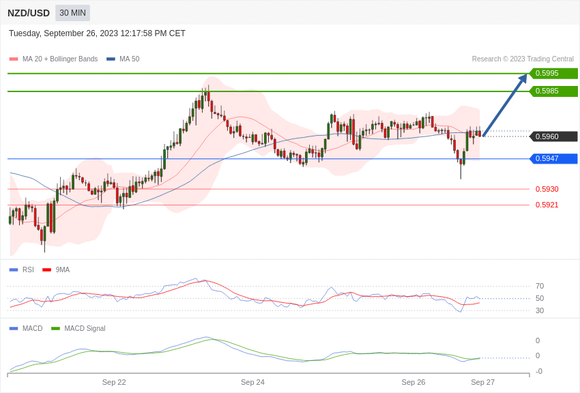Click the RSI legend blue marker

tap(14, 270)
